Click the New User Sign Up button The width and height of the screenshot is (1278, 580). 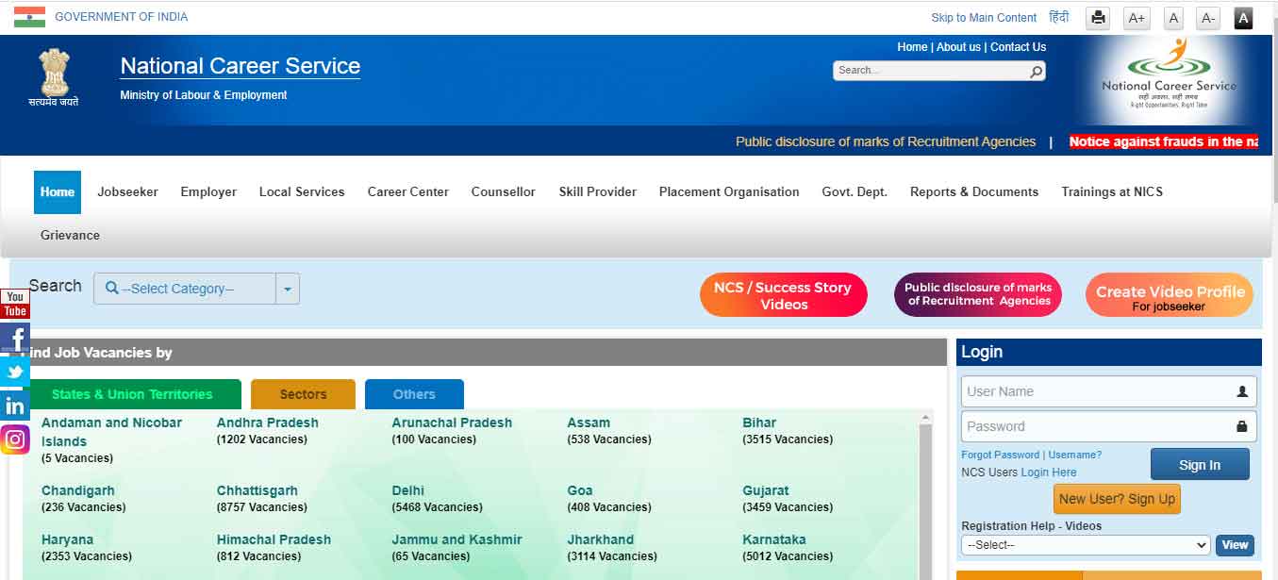[x=1117, y=498]
